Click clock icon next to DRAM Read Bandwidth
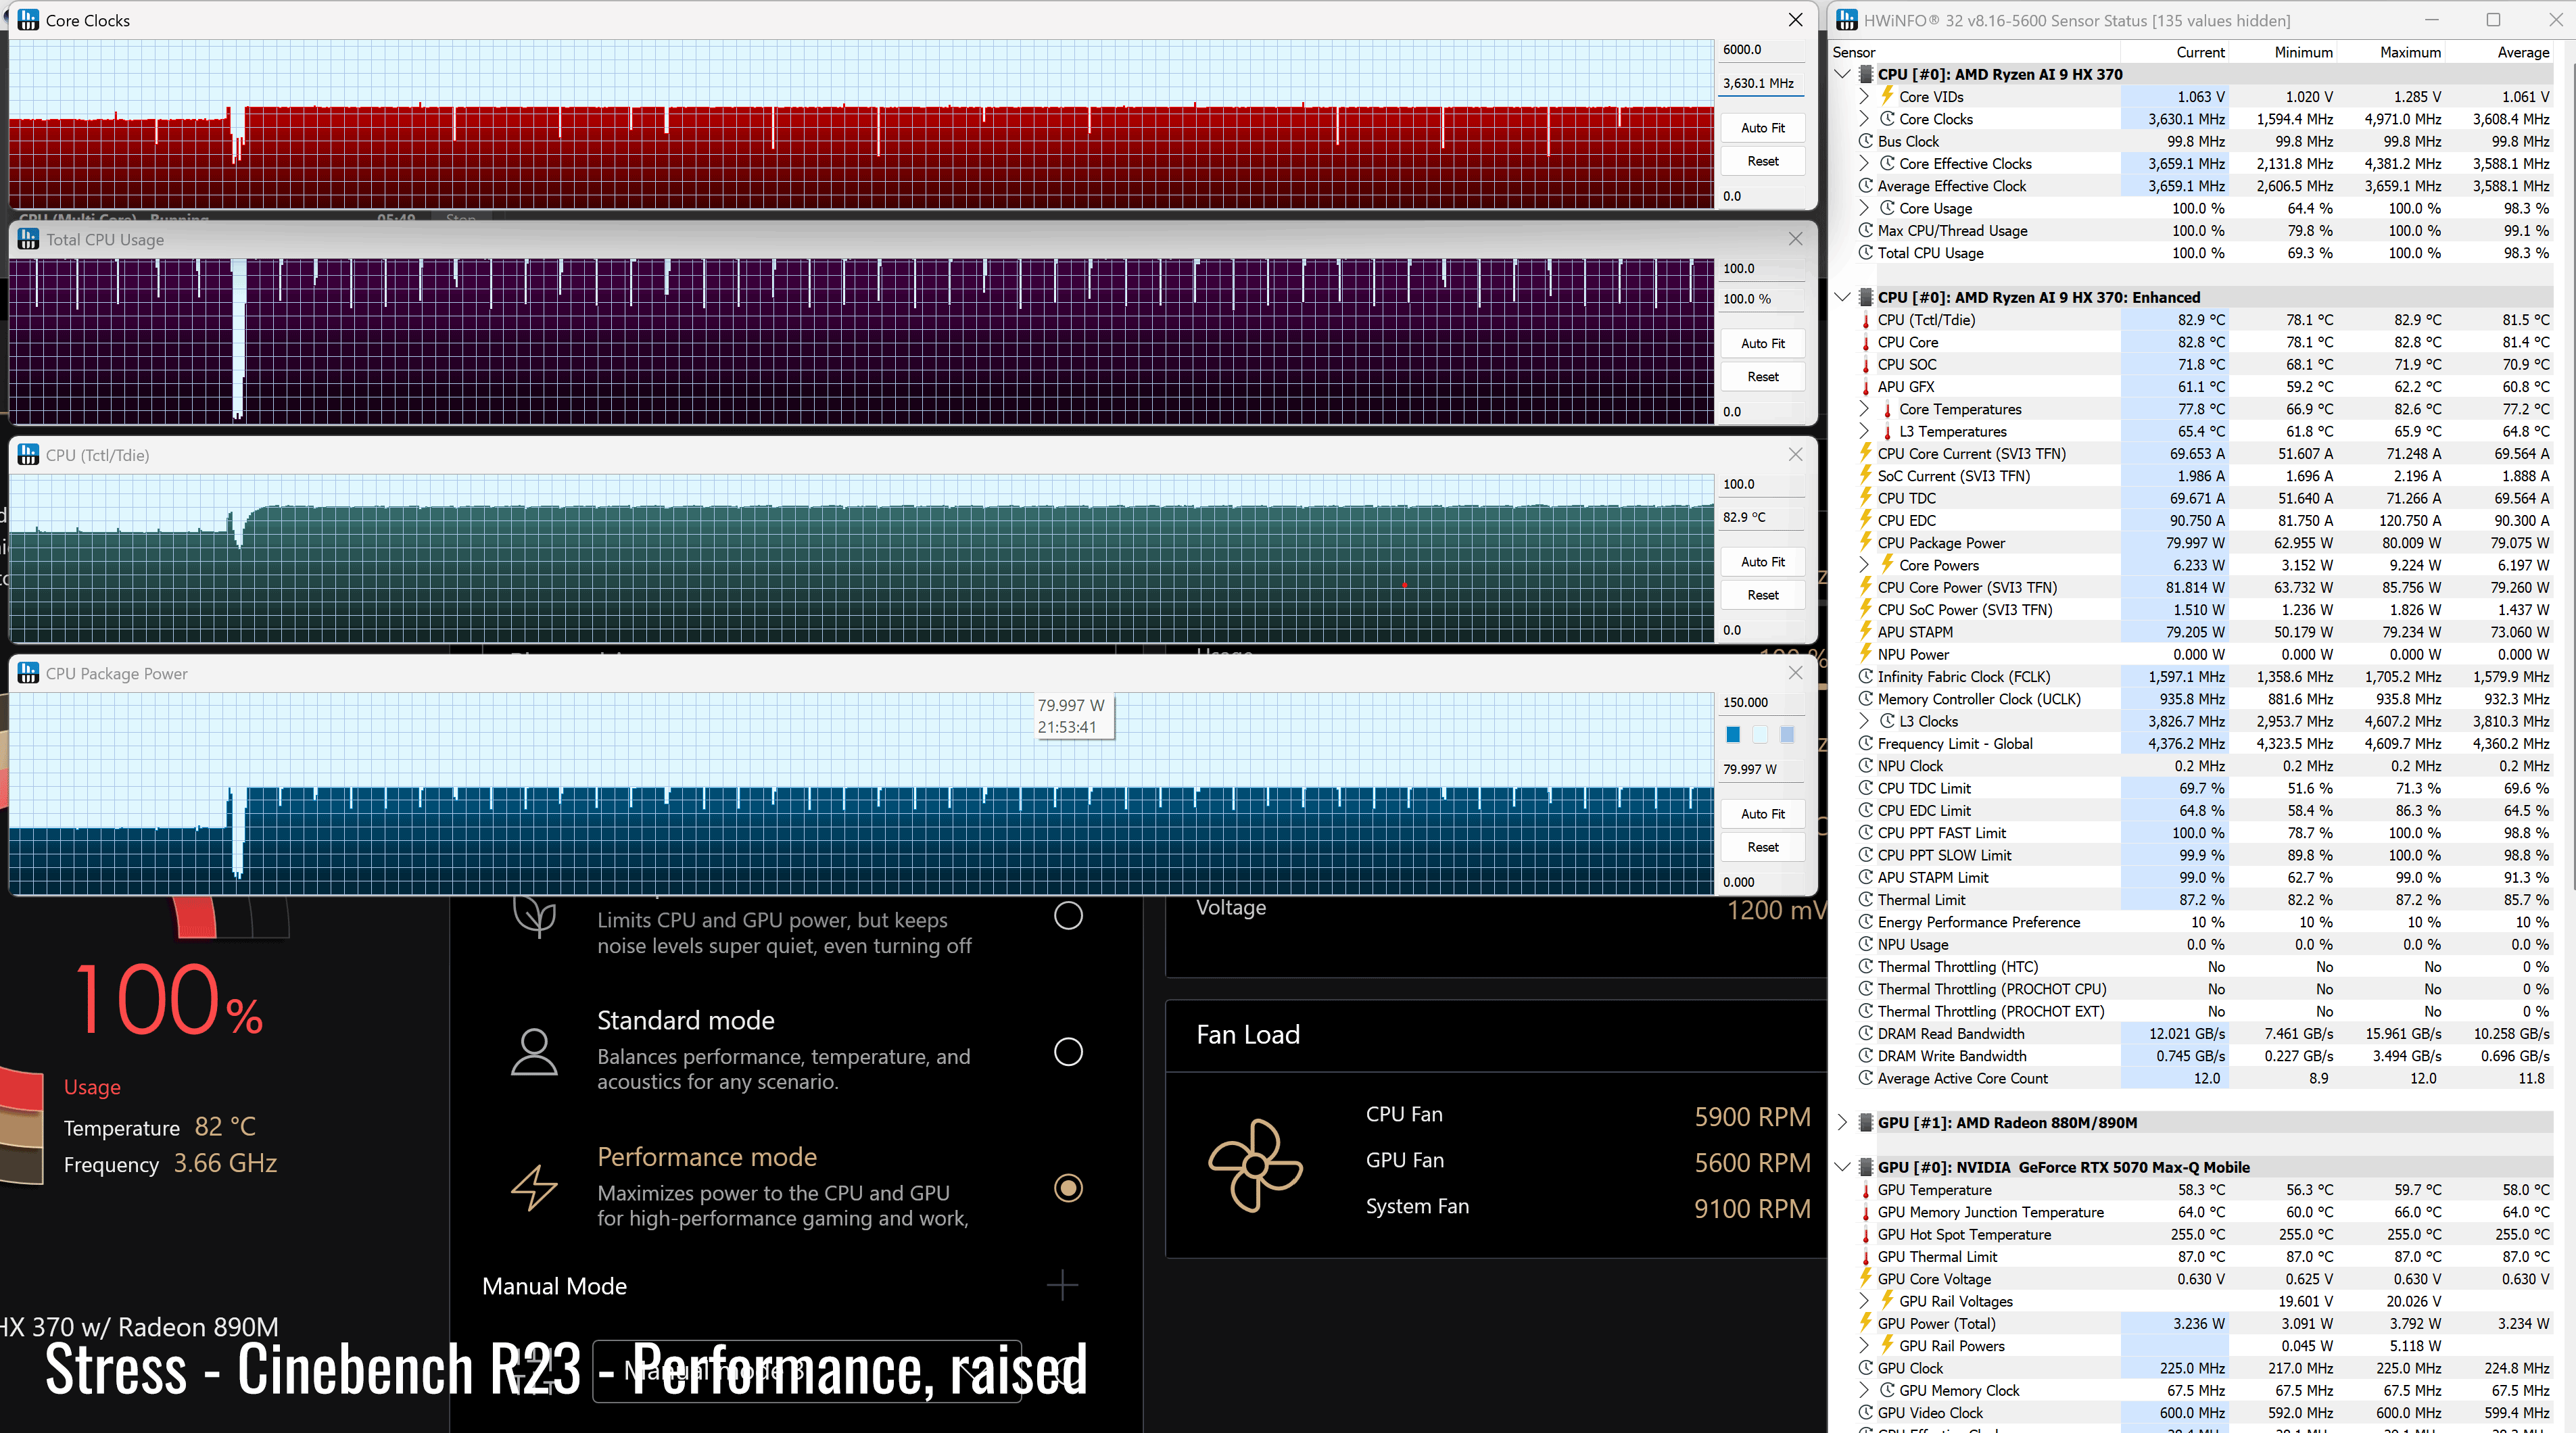The height and width of the screenshot is (1433, 2576). tap(1866, 1034)
